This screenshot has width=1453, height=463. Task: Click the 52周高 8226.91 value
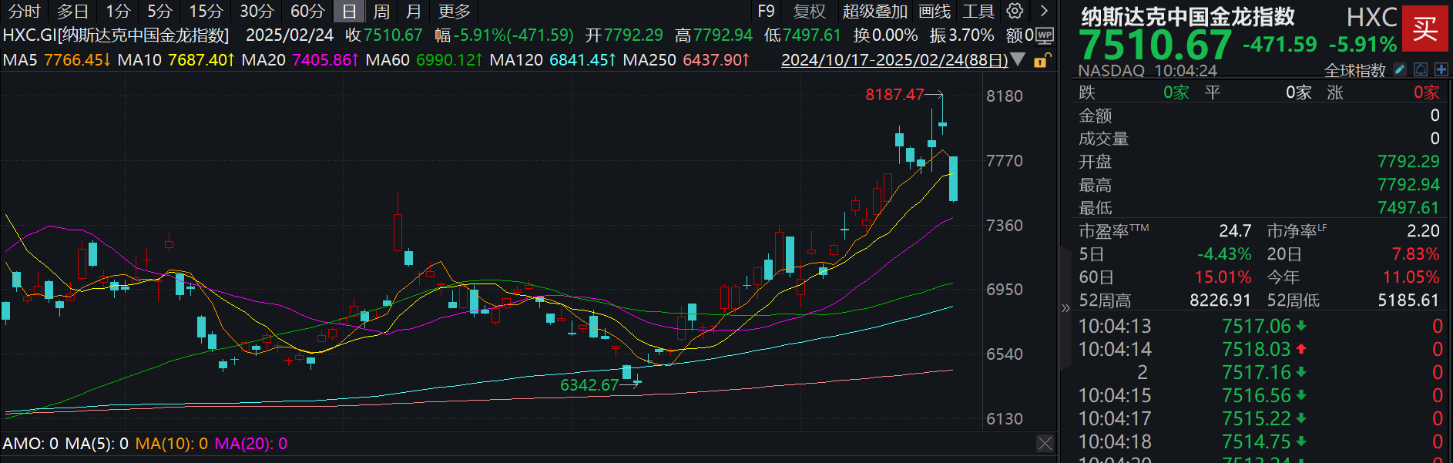1220,300
